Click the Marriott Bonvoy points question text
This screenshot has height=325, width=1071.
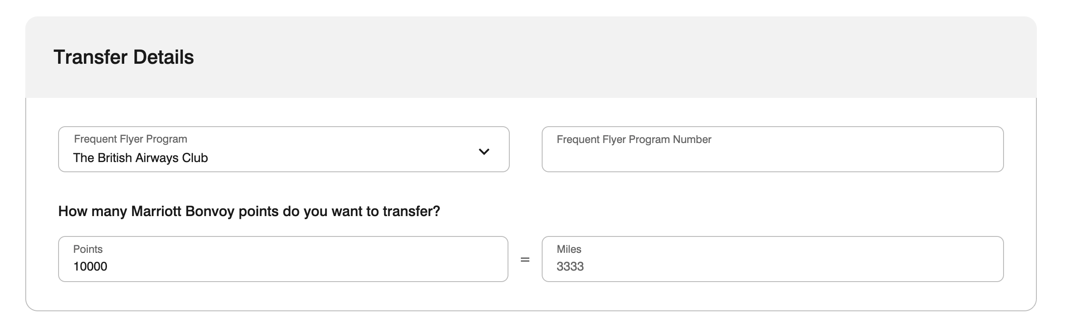pos(248,211)
